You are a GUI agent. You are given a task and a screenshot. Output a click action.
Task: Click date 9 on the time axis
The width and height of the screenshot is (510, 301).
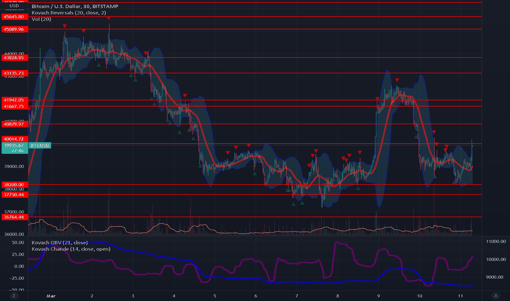click(379, 296)
